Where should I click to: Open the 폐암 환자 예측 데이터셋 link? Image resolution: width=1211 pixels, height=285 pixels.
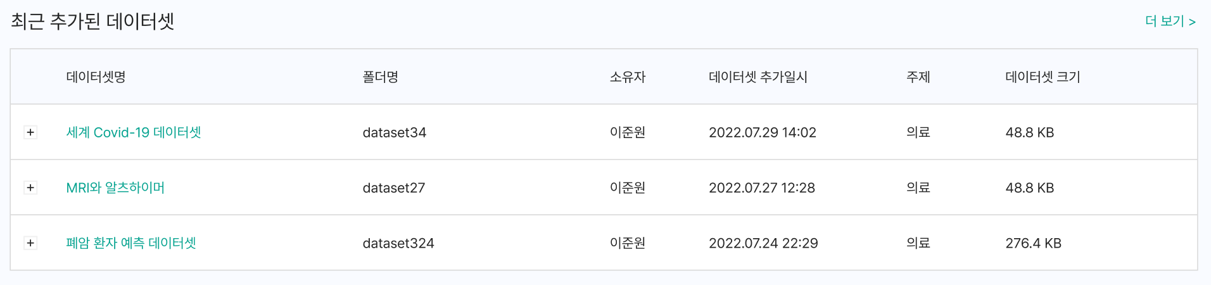131,243
